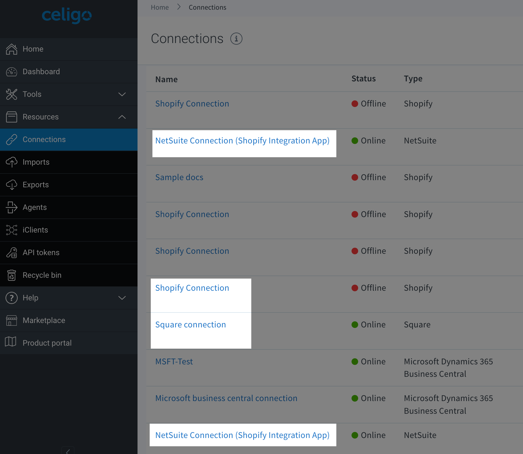
Task: Click Online status of Square connection
Action: click(x=368, y=325)
